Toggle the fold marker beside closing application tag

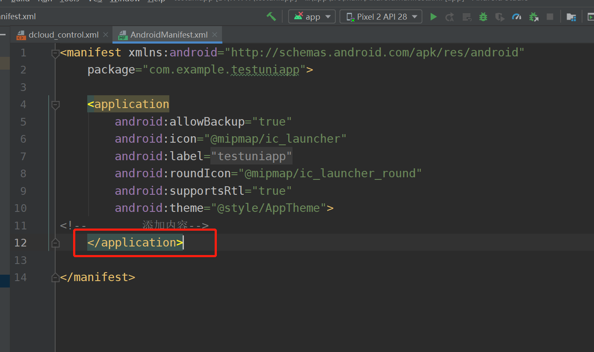pos(55,243)
